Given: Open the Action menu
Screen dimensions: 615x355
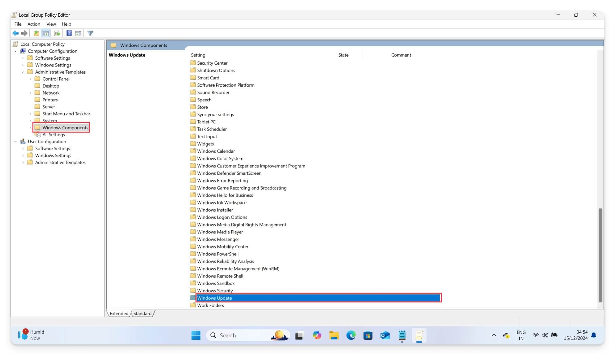Looking at the screenshot, I should pyautogui.click(x=34, y=24).
